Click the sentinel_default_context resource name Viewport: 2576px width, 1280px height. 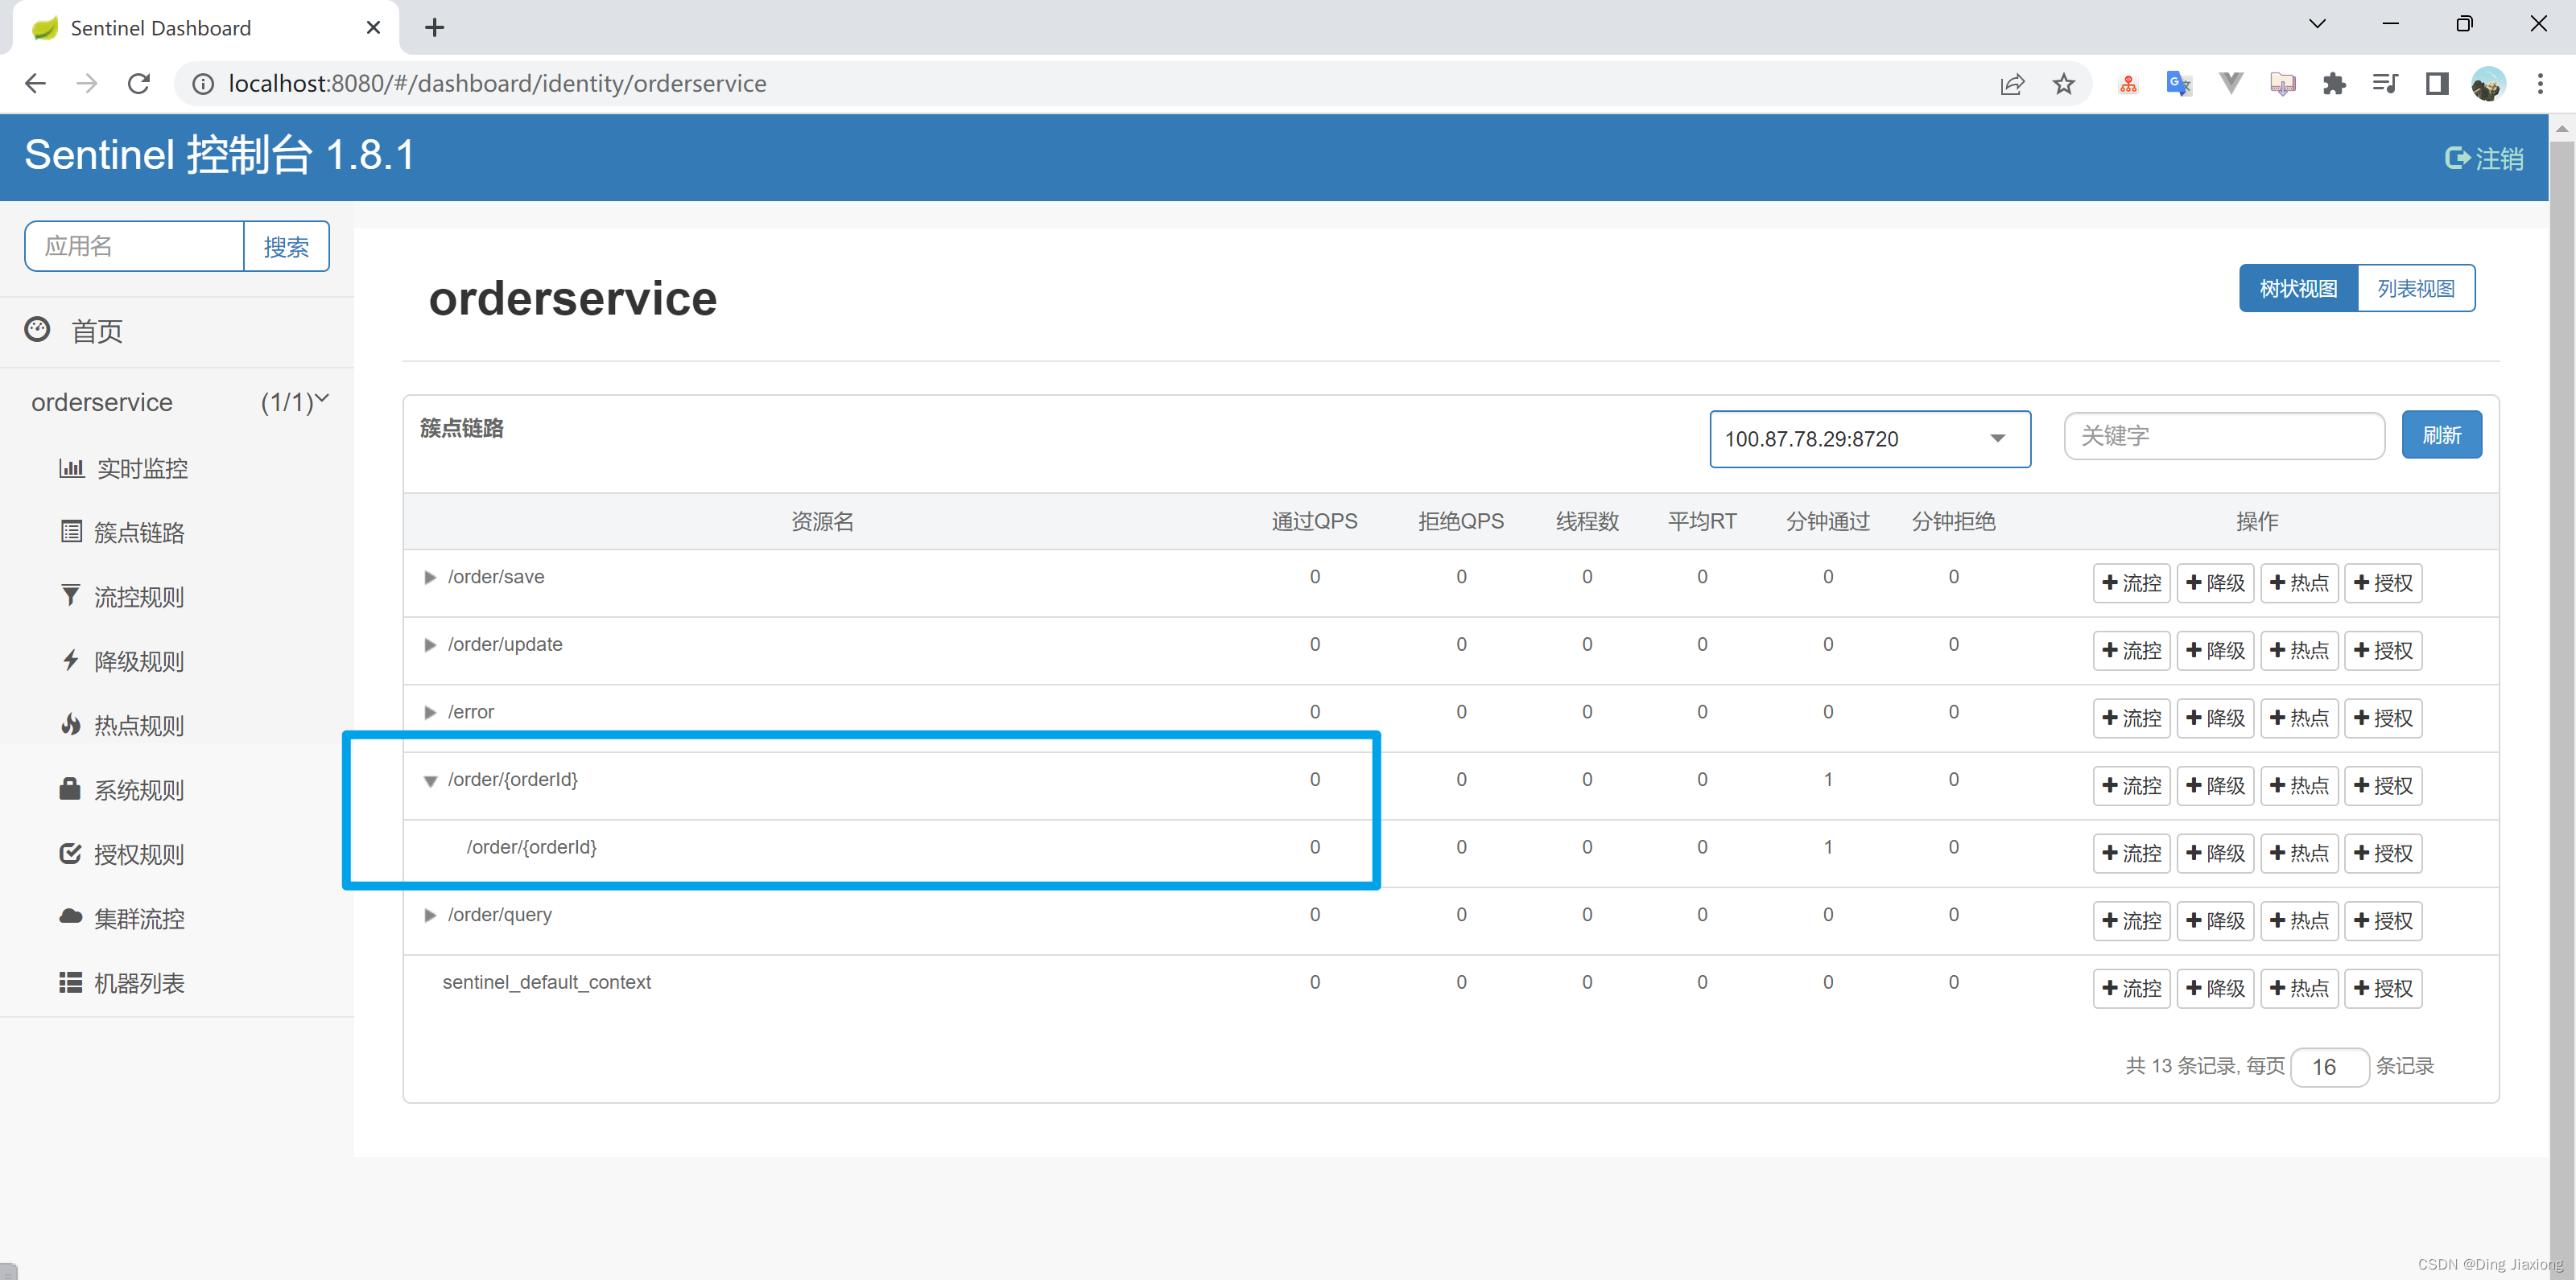(546, 982)
